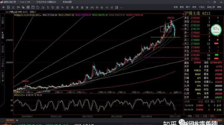Switch to the 明细 tab
Viewport: 224px width, 125px height.
189,116
